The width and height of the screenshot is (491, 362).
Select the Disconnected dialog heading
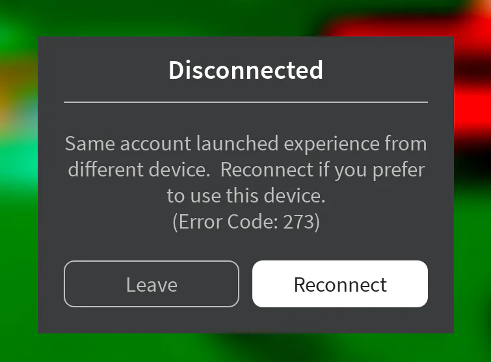(x=246, y=70)
